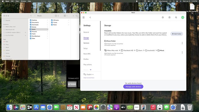Open Help translate Roon link
Image resolution: width=199 pixels, height=112 pixels.
pos(89,78)
